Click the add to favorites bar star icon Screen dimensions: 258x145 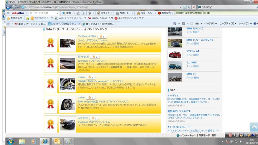click(x=27, y=18)
